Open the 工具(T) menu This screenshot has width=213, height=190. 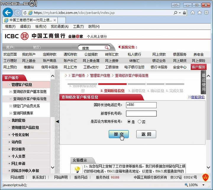[x=78, y=27]
